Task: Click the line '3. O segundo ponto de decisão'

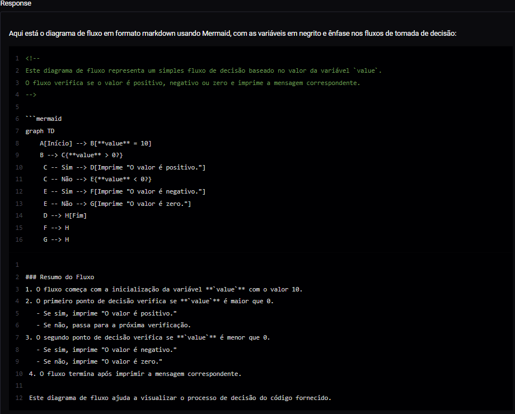Action: [x=147, y=337]
